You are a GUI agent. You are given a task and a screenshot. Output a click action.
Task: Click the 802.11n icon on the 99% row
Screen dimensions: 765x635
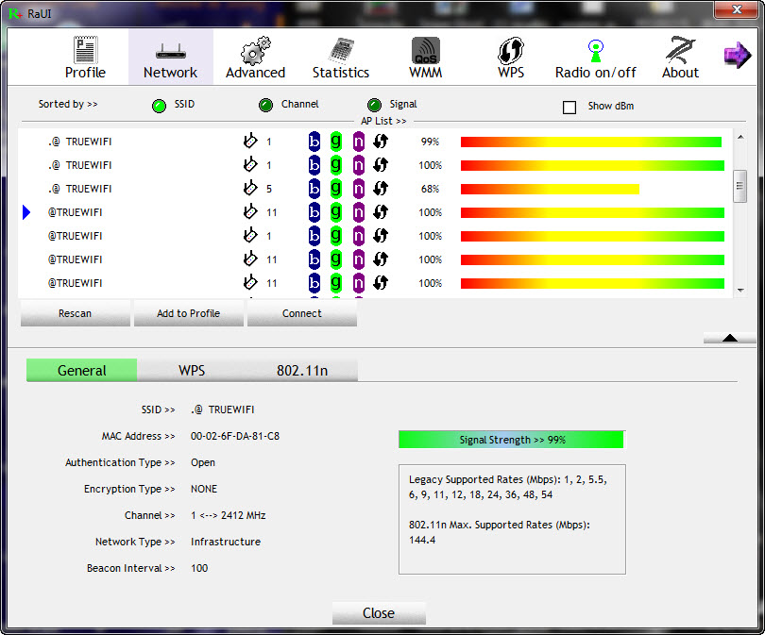[359, 142]
